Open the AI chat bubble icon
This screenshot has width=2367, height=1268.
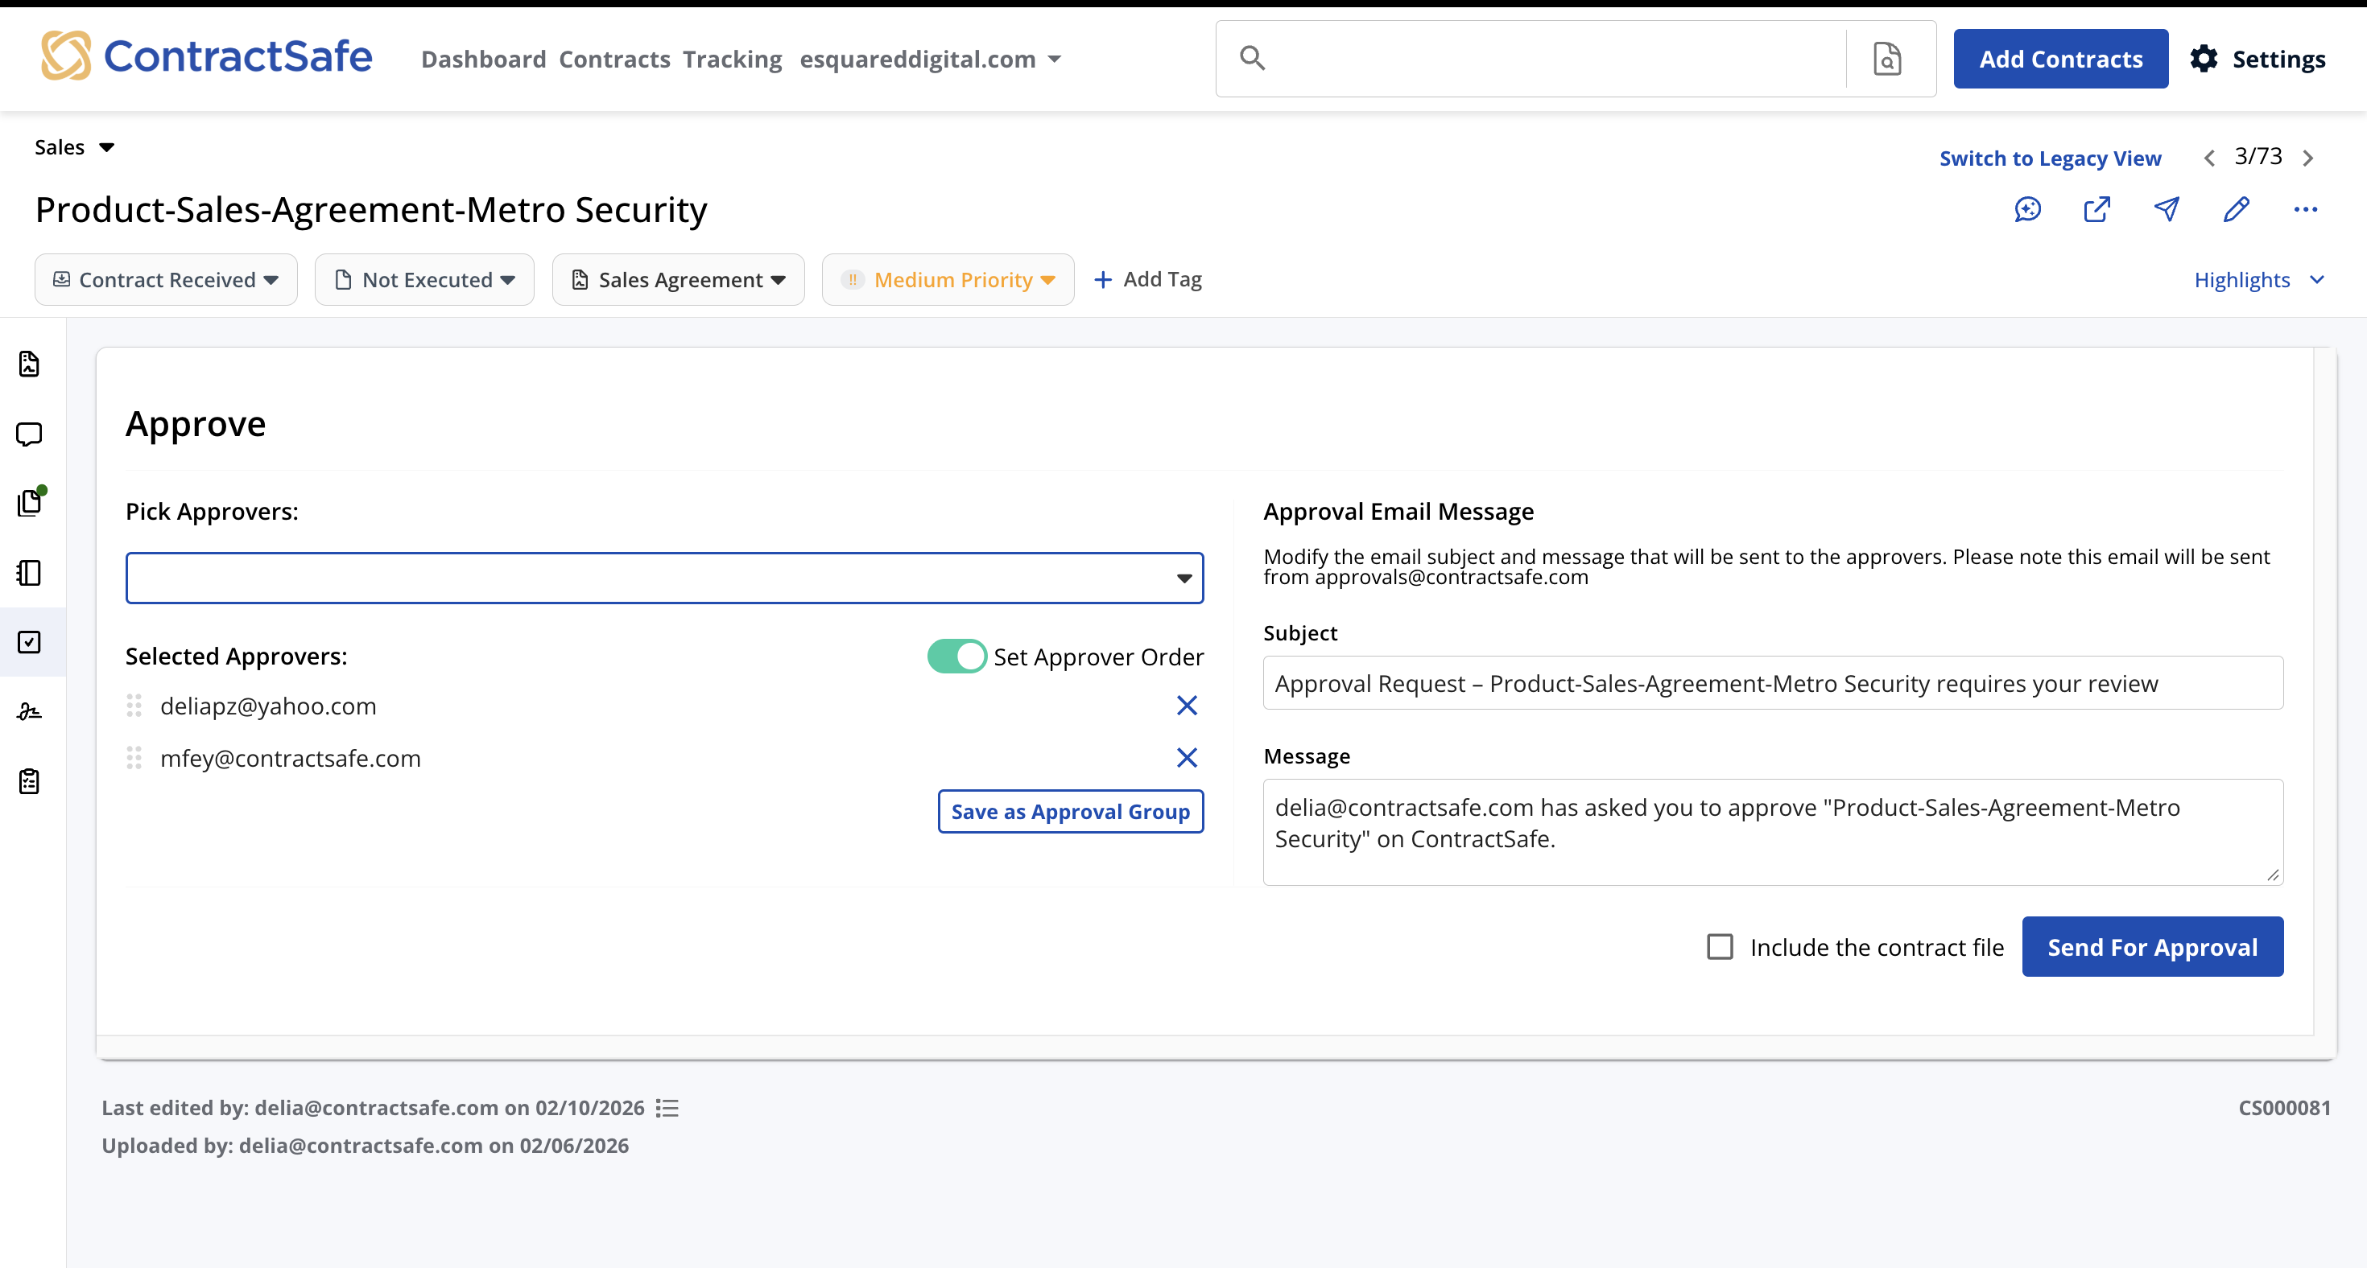(2027, 209)
